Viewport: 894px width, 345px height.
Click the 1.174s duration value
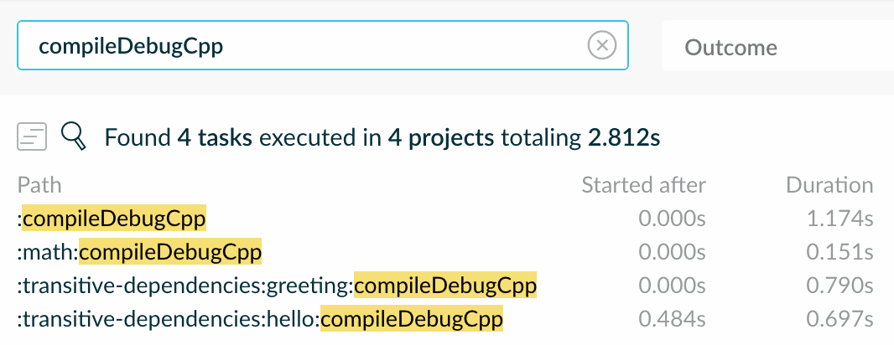click(x=839, y=219)
